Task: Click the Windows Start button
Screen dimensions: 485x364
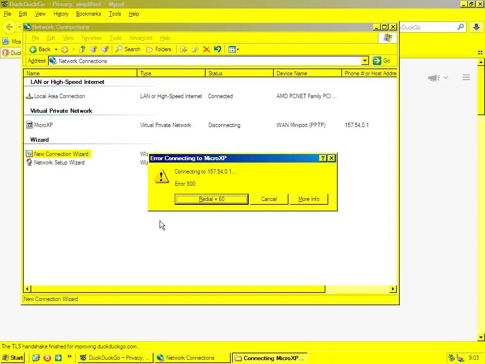Action: (x=13, y=358)
